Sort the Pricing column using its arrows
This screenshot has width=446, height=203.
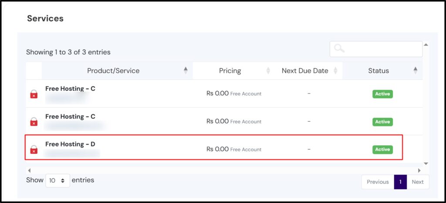tap(268, 70)
